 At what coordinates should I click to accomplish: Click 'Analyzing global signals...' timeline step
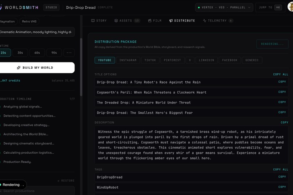pos(23,106)
